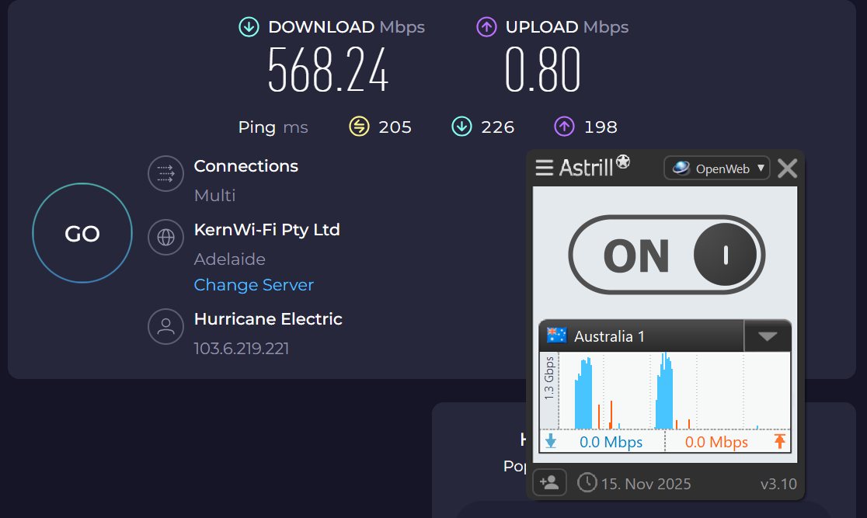The image size is (867, 518).
Task: Click the upload arrow icon near UPLOAD
Action: (486, 27)
